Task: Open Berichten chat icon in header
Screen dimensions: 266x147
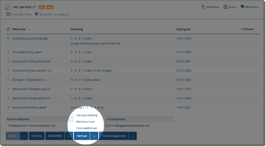Action: coord(243,7)
